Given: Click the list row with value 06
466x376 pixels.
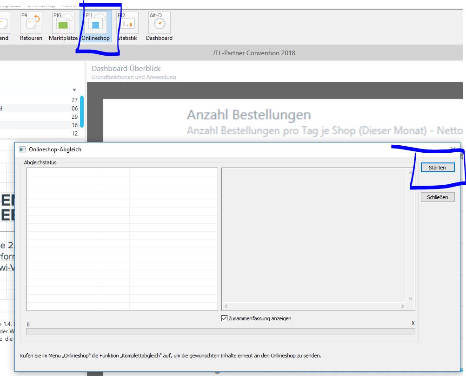Looking at the screenshot, I should pos(39,108).
